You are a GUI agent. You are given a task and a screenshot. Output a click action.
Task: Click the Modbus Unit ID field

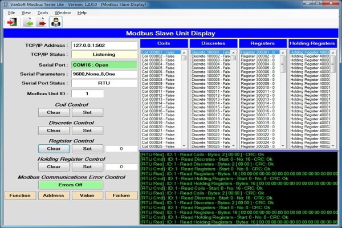point(87,94)
